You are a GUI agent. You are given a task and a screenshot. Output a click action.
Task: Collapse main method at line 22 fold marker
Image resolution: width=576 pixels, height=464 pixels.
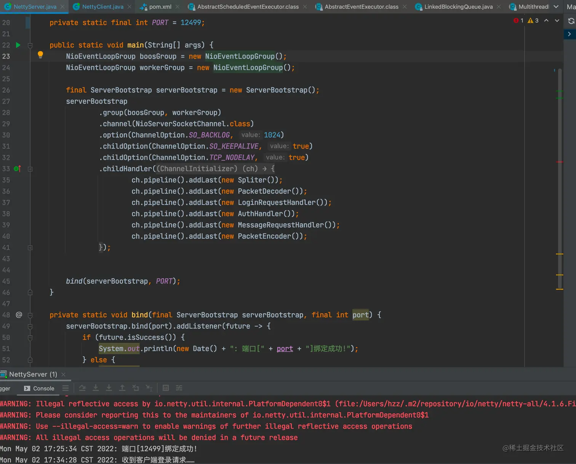tap(30, 45)
